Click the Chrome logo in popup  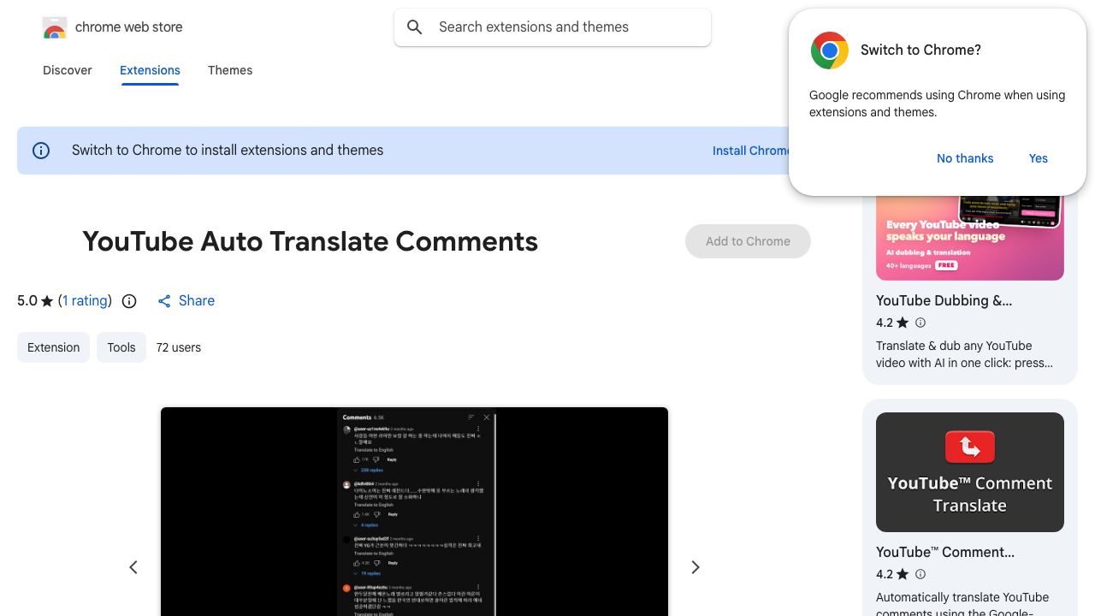830,50
